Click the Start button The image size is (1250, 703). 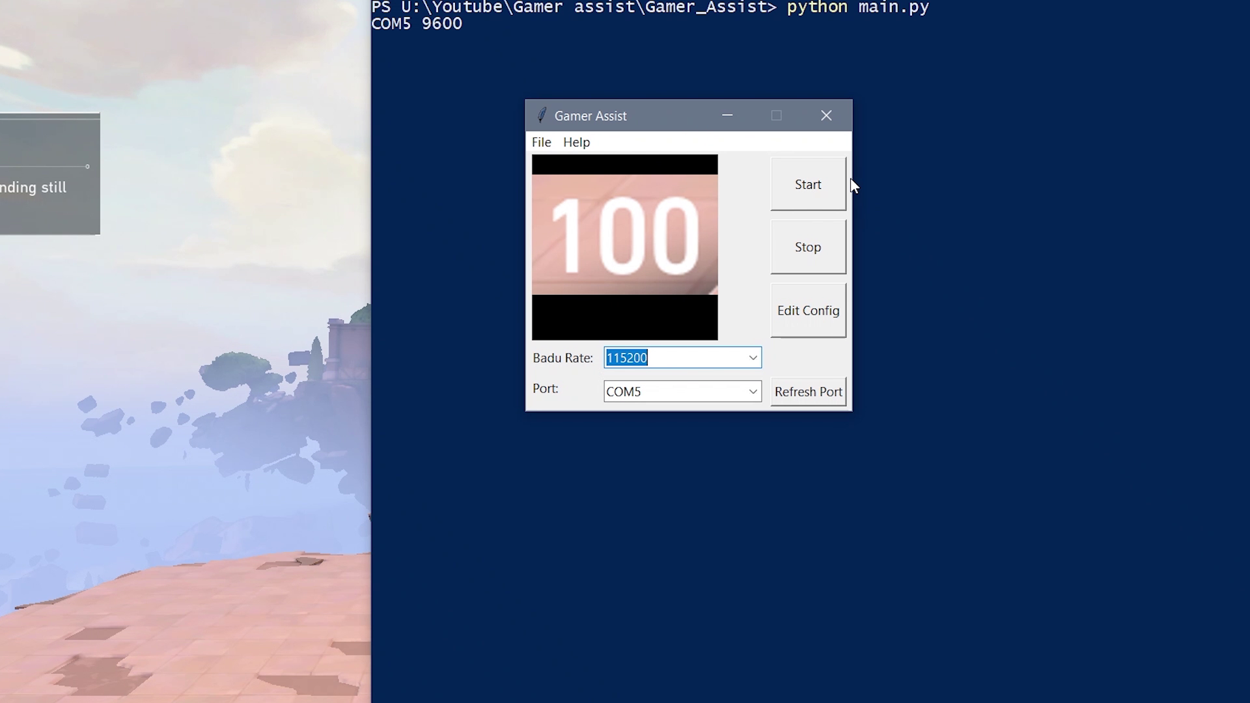tap(807, 184)
